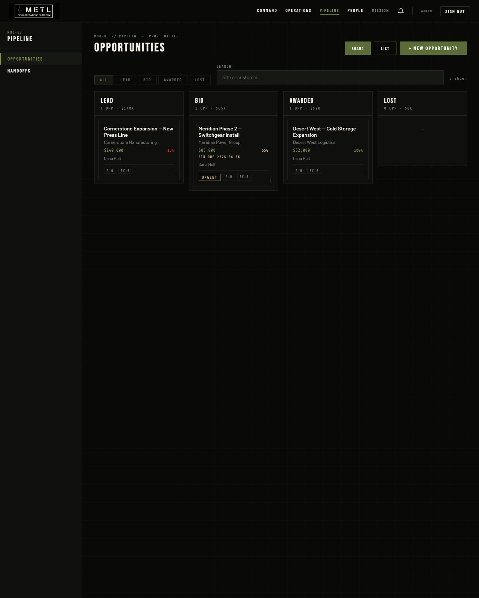Viewport: 479px width, 598px height.
Task: Click the Pipeline heading in the sidebar
Action: (x=20, y=39)
